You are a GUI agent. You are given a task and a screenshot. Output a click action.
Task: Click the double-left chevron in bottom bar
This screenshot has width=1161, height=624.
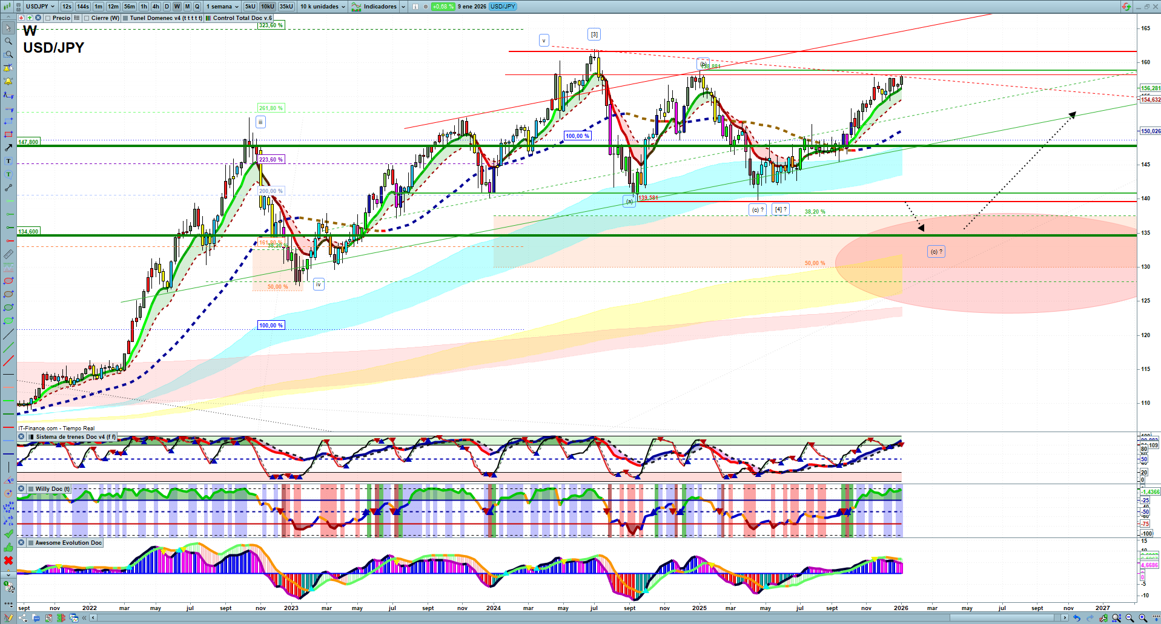coord(85,618)
